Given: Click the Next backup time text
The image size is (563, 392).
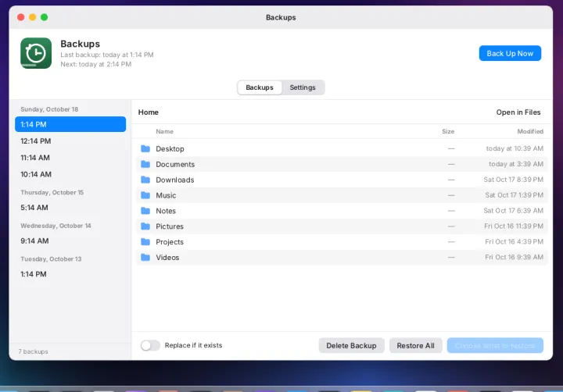Looking at the screenshot, I should pos(96,64).
